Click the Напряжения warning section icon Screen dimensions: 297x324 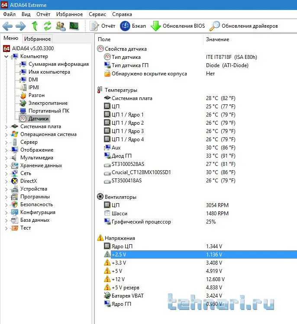(100, 238)
